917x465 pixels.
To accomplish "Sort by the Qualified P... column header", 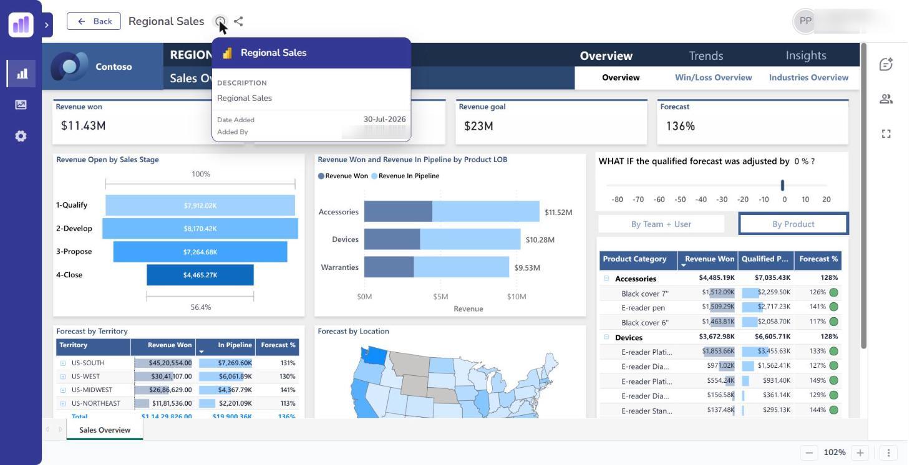I will click(x=765, y=259).
